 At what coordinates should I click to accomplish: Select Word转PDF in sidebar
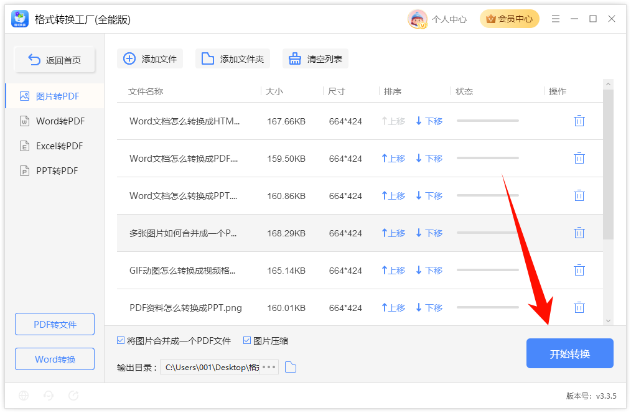[55, 121]
